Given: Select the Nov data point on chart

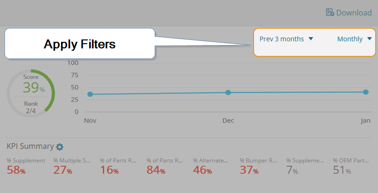Looking at the screenshot, I should (90, 94).
